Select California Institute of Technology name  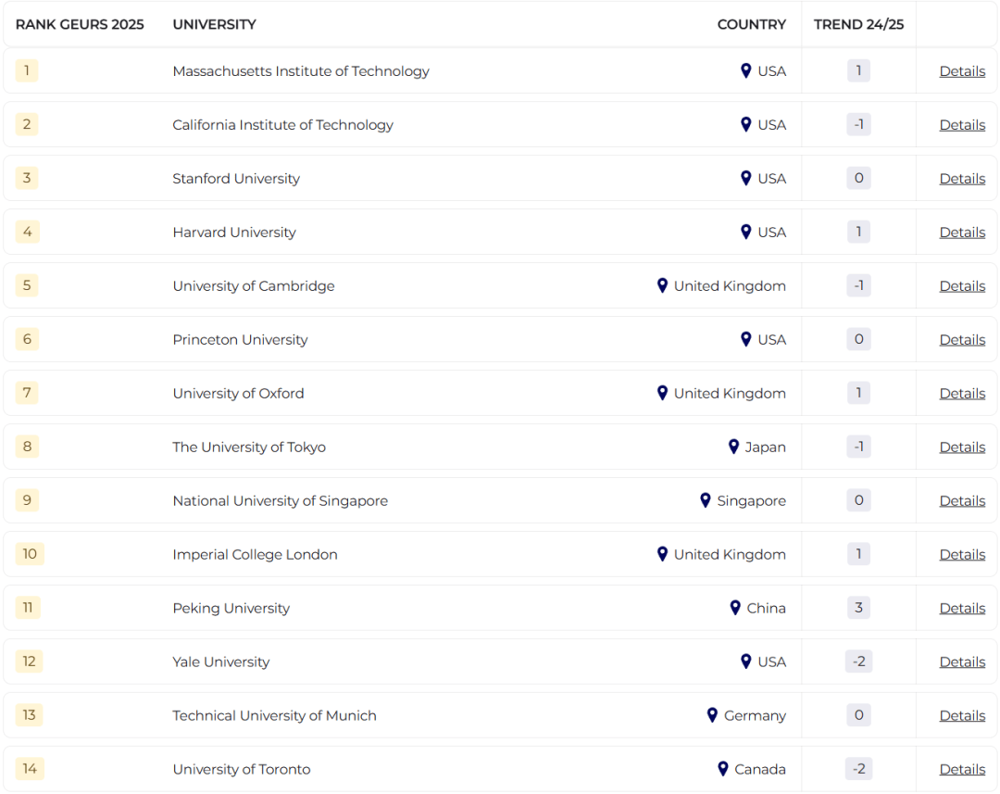(283, 125)
